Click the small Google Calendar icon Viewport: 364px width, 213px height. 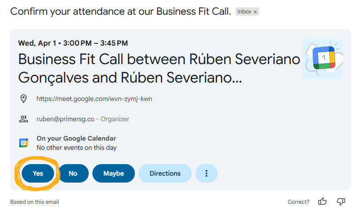click(24, 143)
